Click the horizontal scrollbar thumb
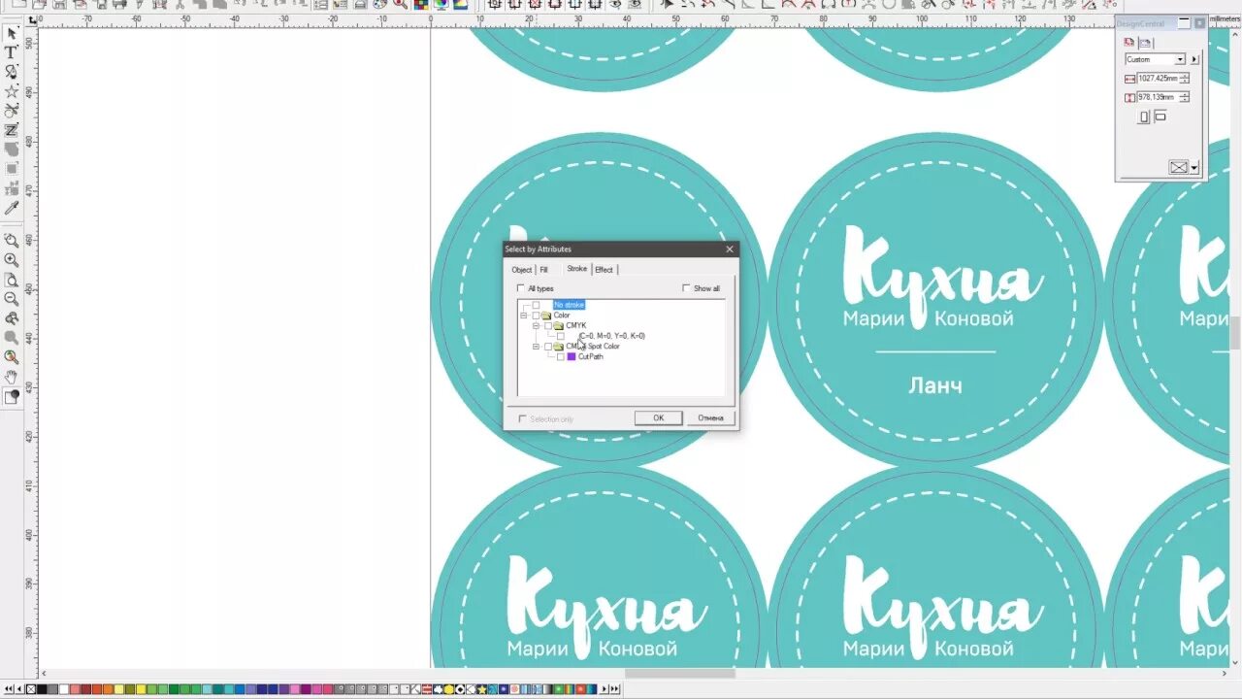Screen dimensions: 1242x699 (679, 674)
